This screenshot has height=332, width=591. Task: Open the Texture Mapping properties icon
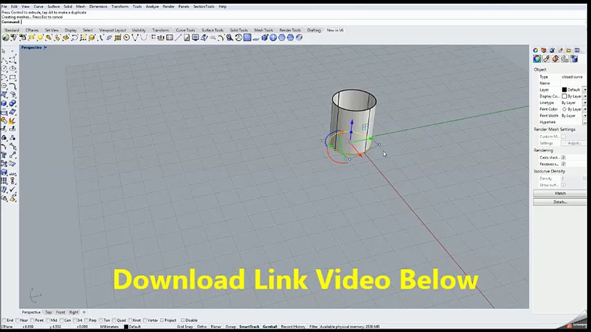pyautogui.click(x=555, y=59)
